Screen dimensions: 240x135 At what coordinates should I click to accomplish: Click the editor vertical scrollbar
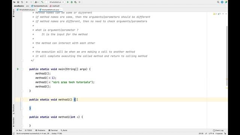(x=227, y=56)
